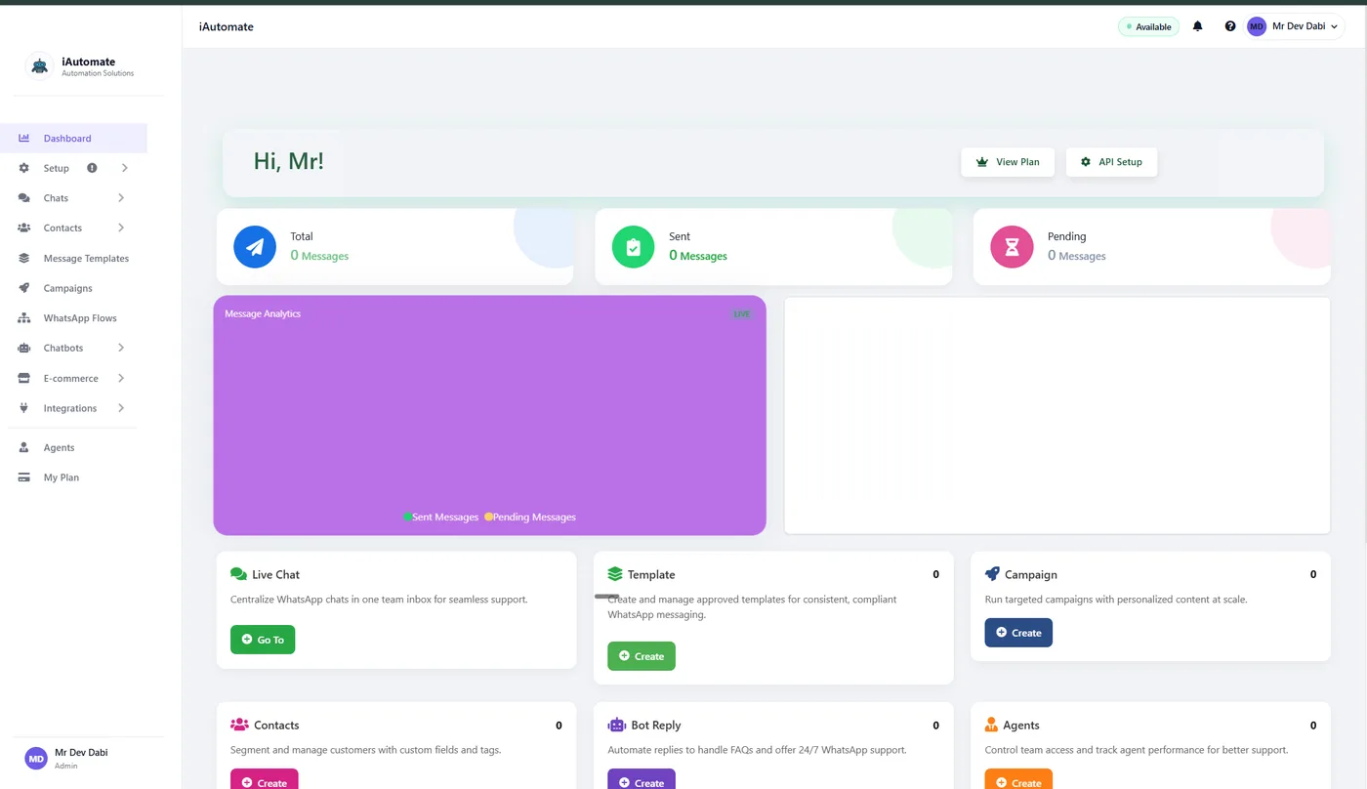Click the Live Chat speech bubbles icon
Image resolution: width=1367 pixels, height=789 pixels.
click(238, 574)
